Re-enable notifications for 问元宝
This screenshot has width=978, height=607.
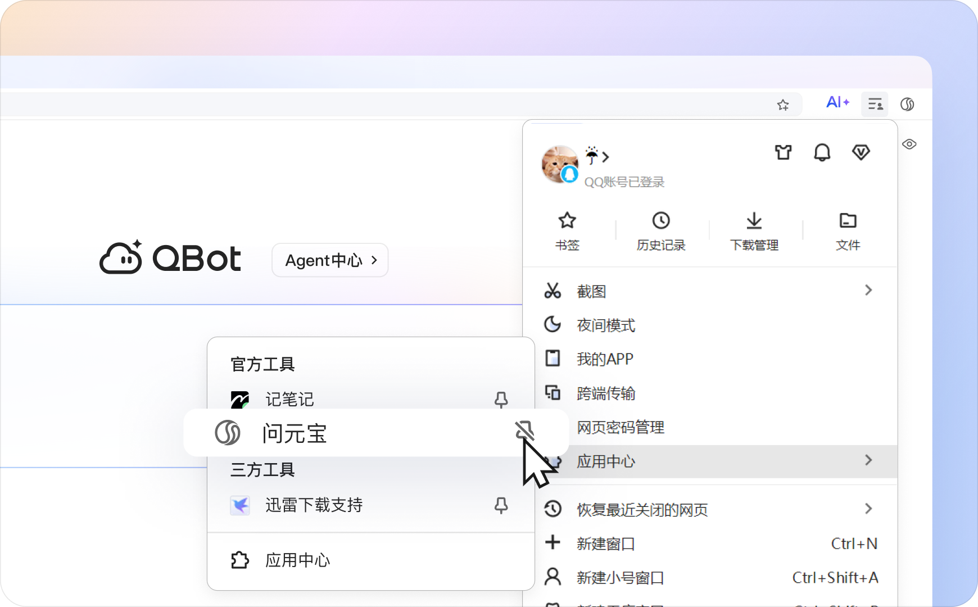(523, 432)
